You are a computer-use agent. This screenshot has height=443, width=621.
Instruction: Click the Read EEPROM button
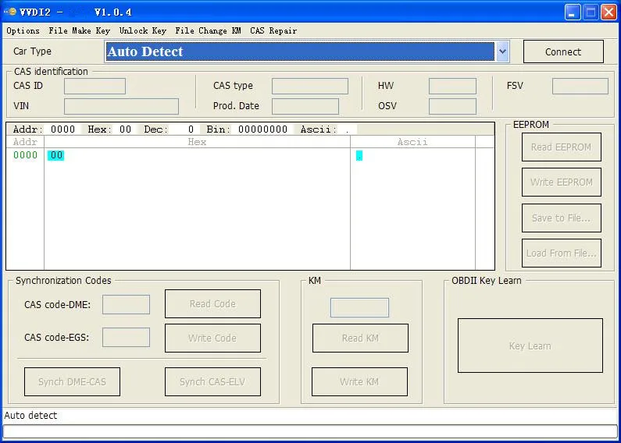[561, 147]
